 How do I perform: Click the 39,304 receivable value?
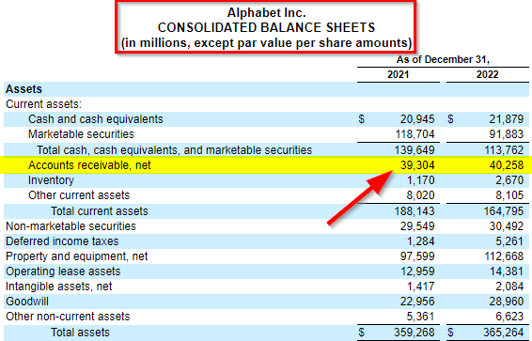[x=417, y=165]
